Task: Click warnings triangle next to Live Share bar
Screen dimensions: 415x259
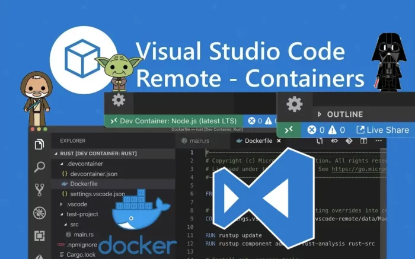Action: click(x=332, y=130)
